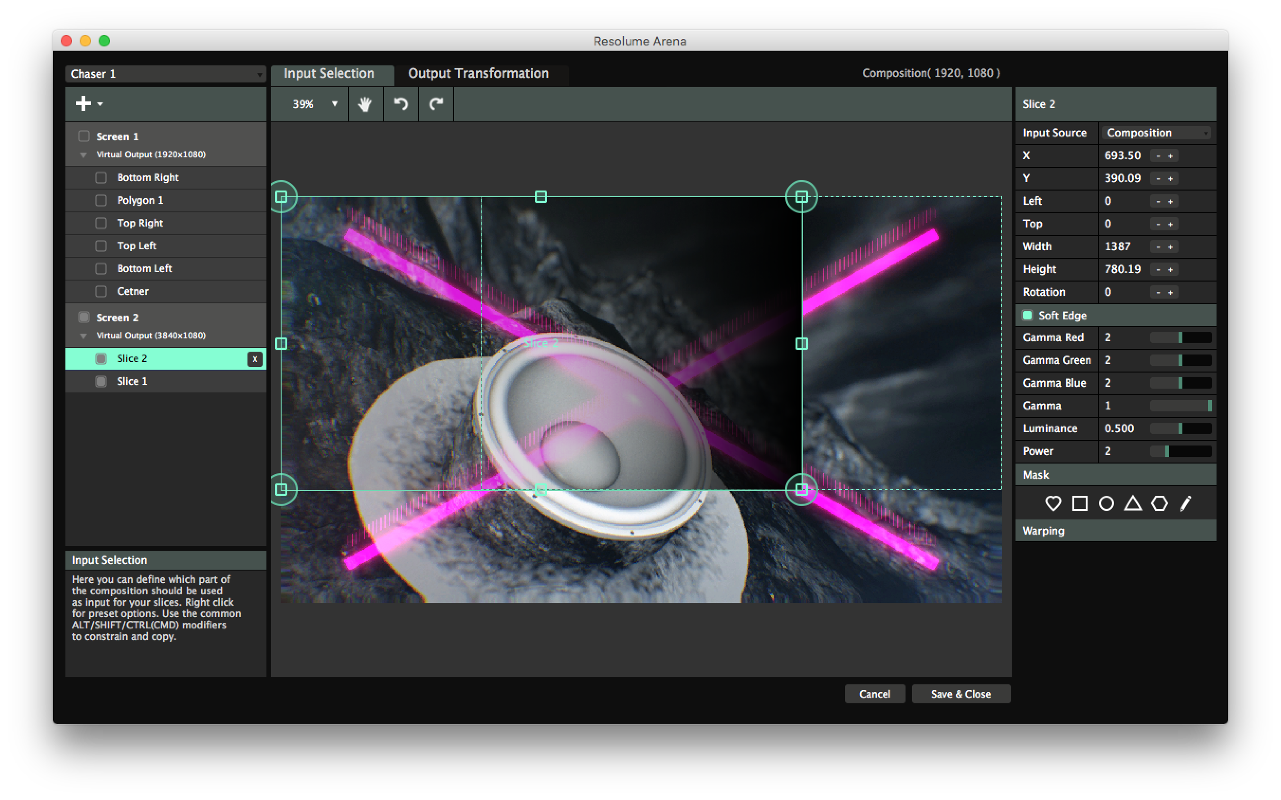1281x800 pixels.
Task: Adjust the Luminance slider
Action: (1180, 428)
